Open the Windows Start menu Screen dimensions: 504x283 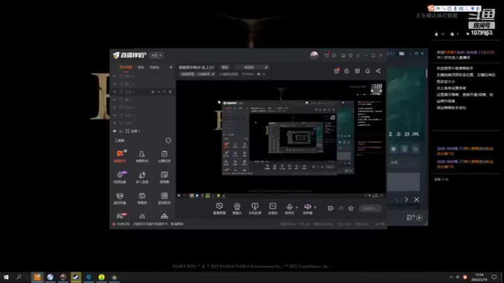tap(6, 277)
